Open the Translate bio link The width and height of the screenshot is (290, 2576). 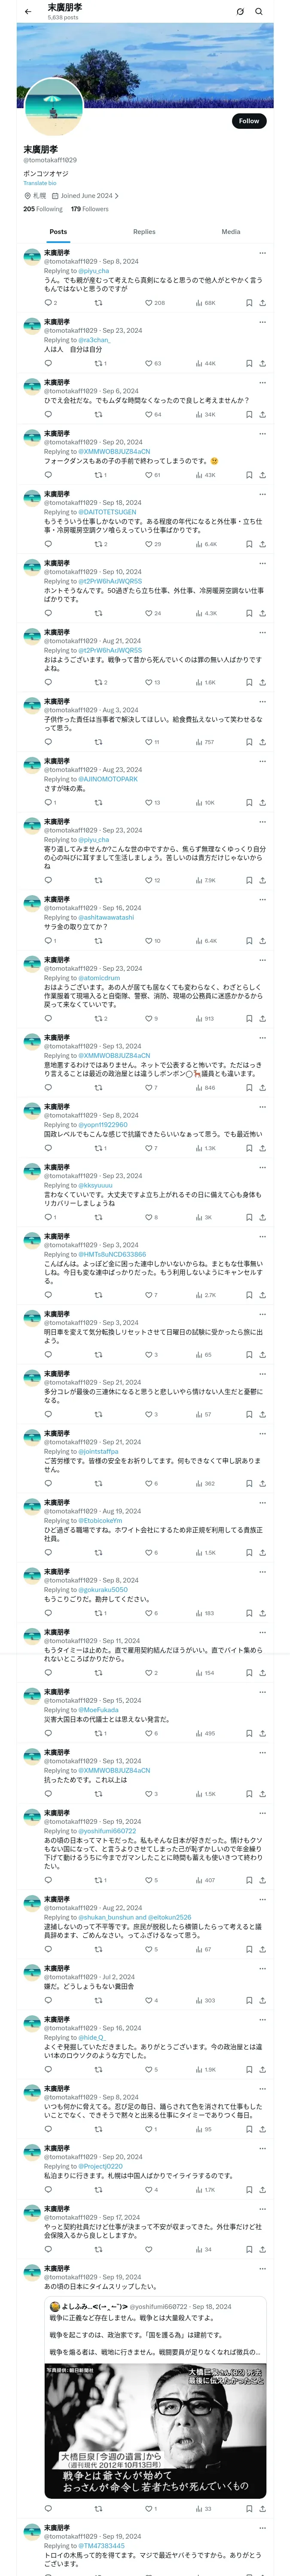click(40, 183)
